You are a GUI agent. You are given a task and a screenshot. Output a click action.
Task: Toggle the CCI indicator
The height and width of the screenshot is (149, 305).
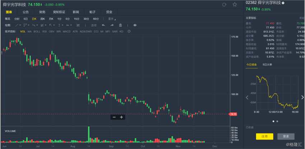[x=96, y=31]
